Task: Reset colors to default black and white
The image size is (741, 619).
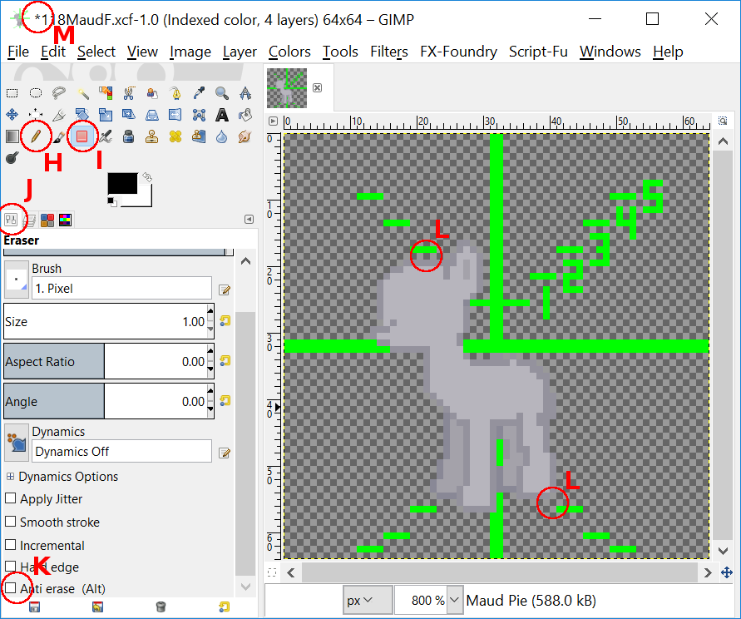Action: click(x=112, y=202)
